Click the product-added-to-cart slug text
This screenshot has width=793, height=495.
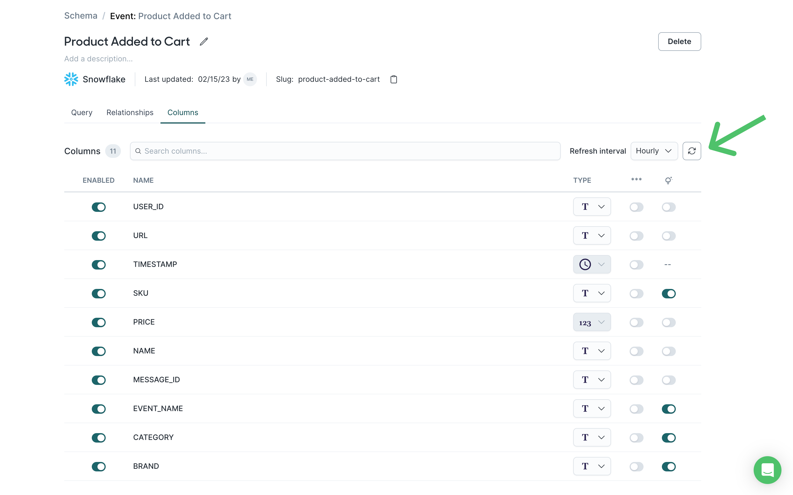coord(339,79)
